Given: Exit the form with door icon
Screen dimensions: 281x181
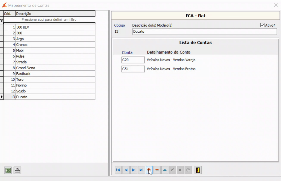Looking at the screenshot, I should tap(198, 170).
